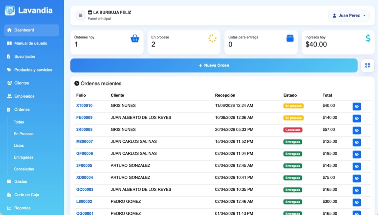View order GC00003 with eye icon

tap(357, 190)
